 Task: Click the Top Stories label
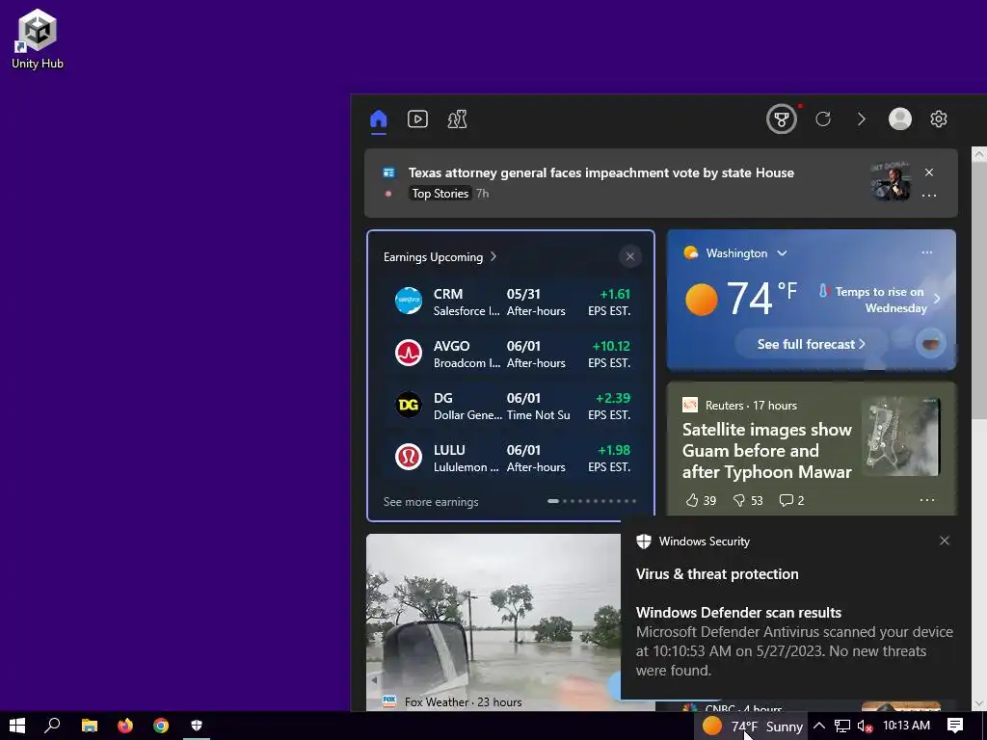pyautogui.click(x=440, y=193)
